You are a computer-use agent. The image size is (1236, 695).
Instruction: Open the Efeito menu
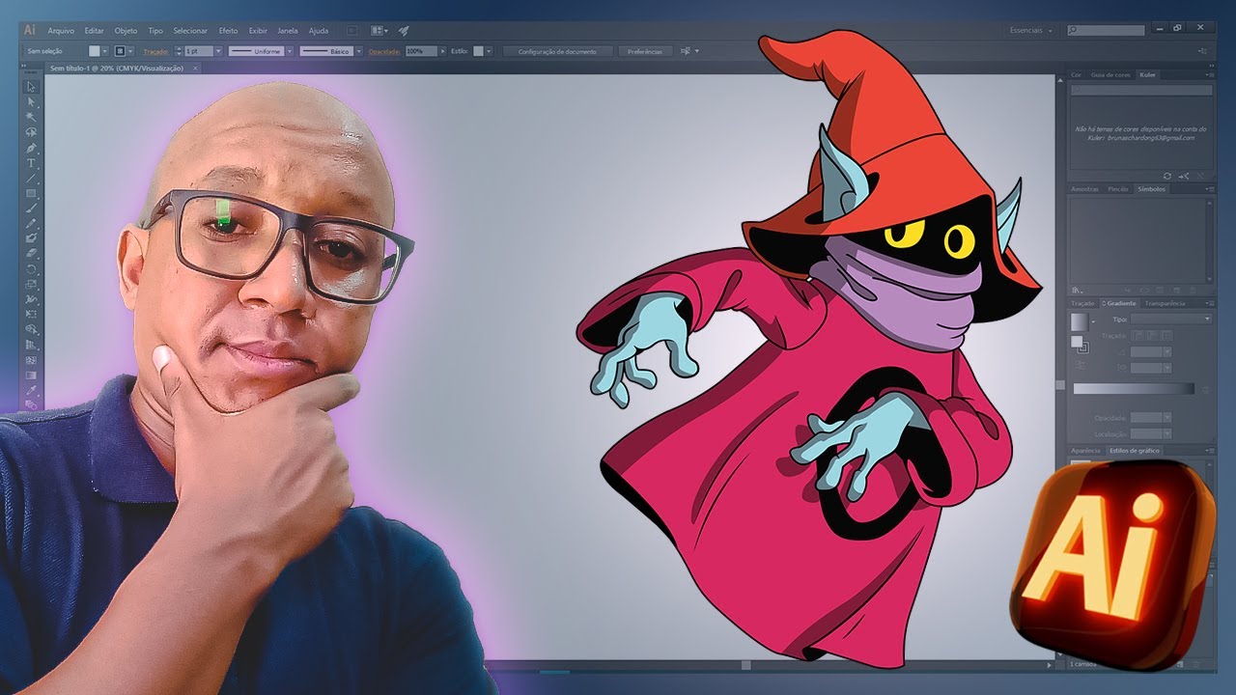coord(229,31)
